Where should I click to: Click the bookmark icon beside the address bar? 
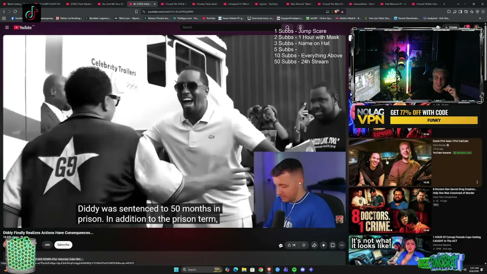(137, 12)
